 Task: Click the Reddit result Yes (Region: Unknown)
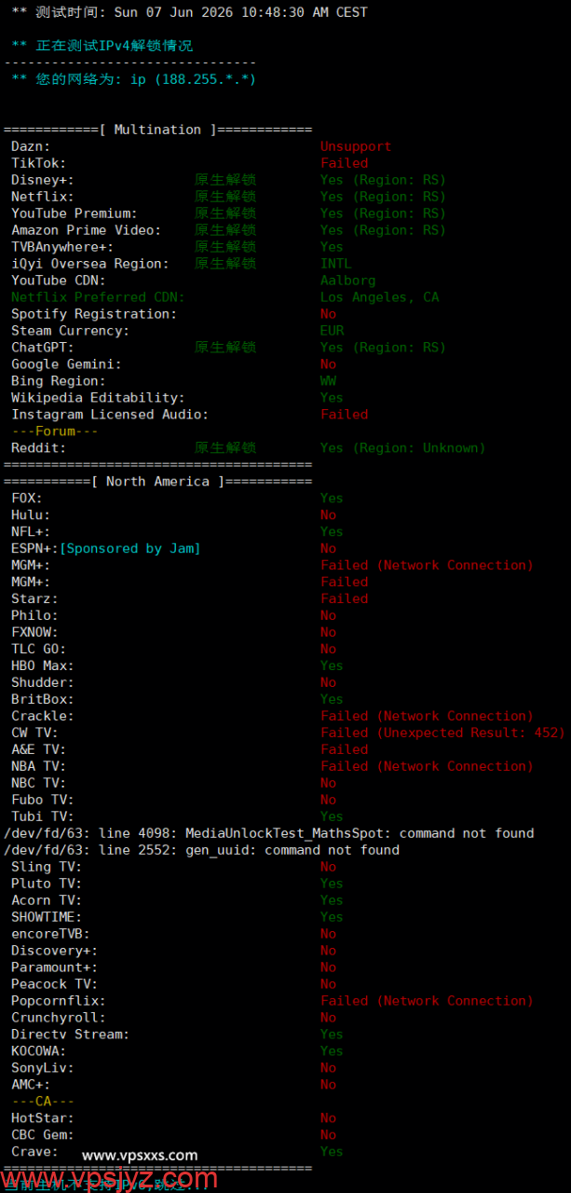[403, 448]
